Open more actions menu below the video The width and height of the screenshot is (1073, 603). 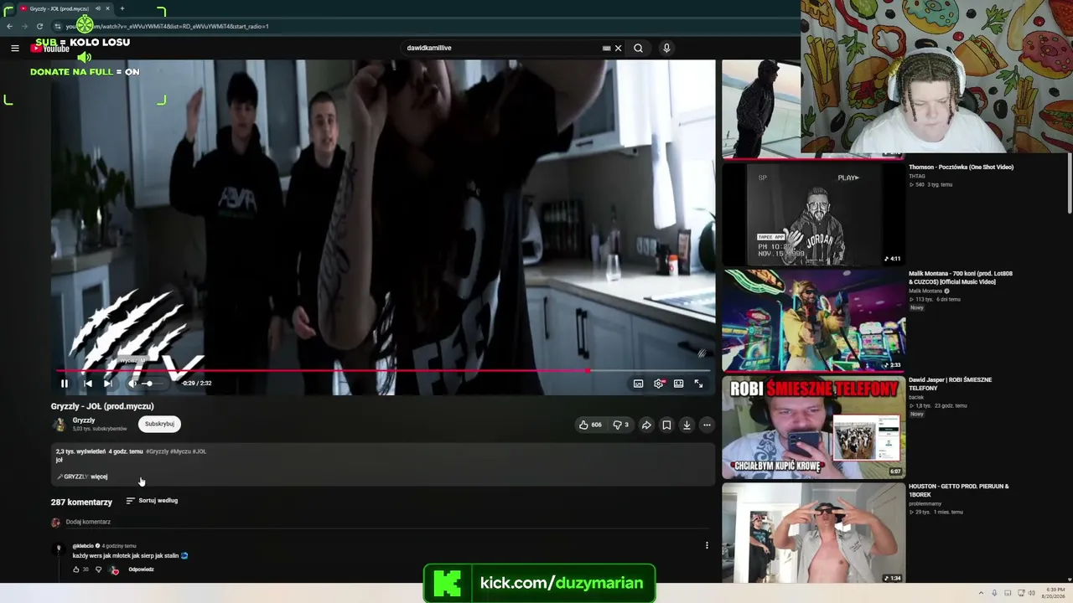(x=707, y=425)
